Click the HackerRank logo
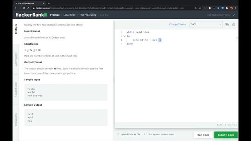Image resolution: width=251 pixels, height=141 pixels. click(x=31, y=15)
